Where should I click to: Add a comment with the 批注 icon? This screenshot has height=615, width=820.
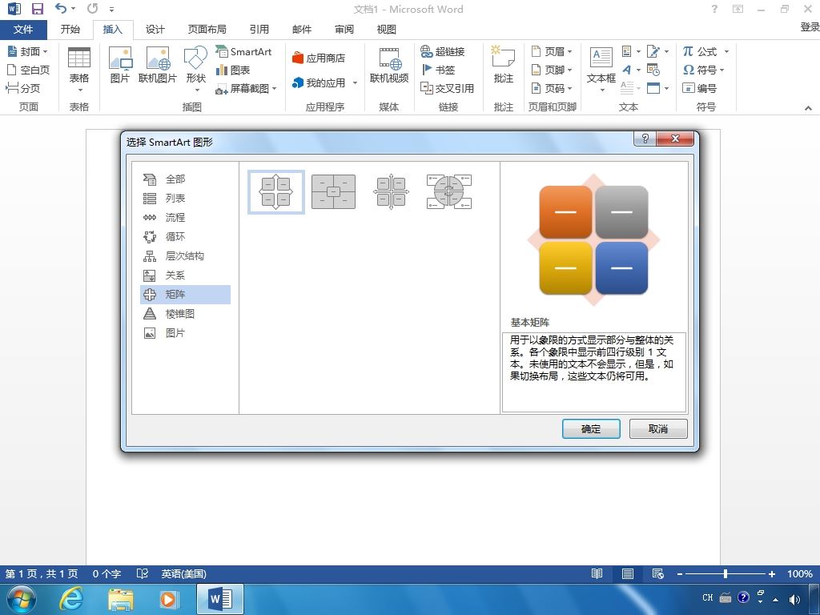click(x=503, y=64)
